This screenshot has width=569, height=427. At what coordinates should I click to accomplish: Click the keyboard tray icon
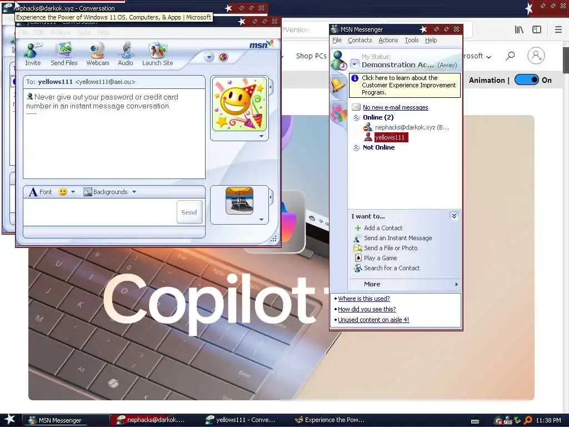(x=475, y=421)
